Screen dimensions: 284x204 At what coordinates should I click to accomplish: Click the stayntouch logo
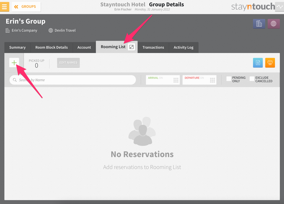click(253, 7)
